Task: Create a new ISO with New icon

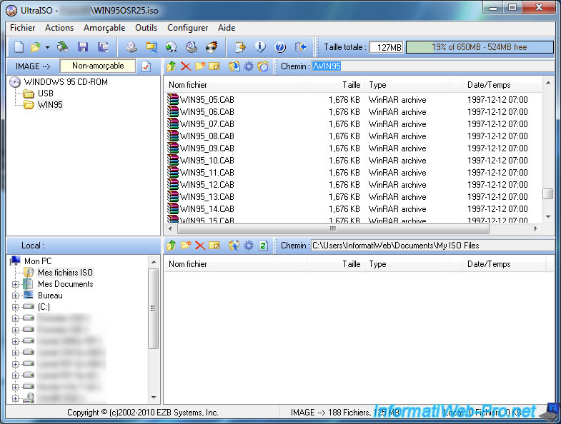Action: coord(19,47)
